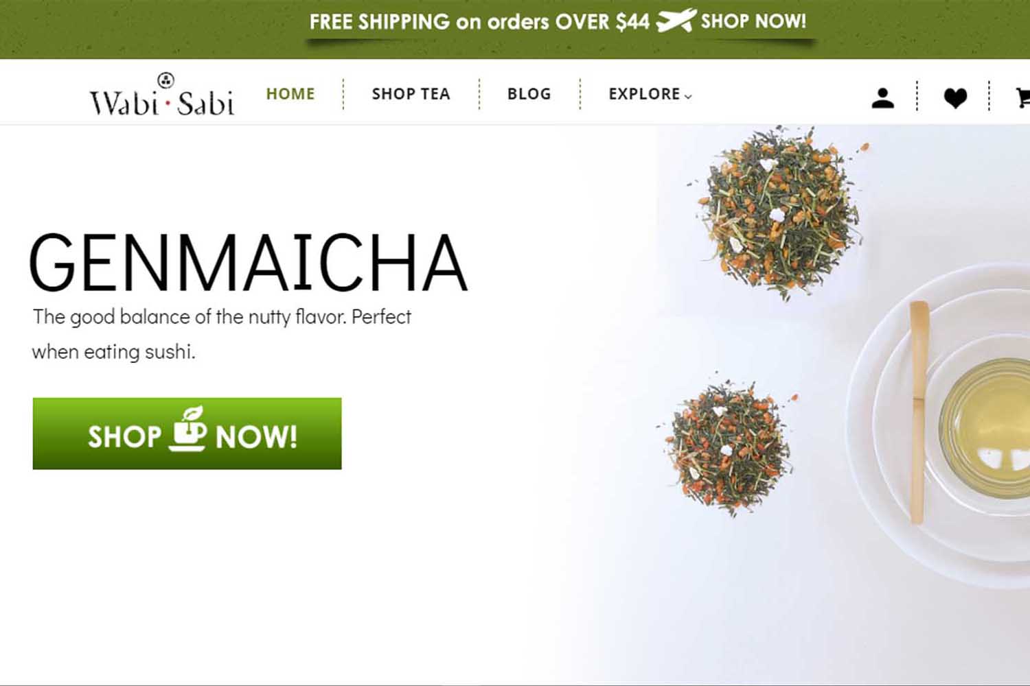Viewport: 1030px width, 686px height.
Task: Click the Wabi Sabi logo
Action: [x=162, y=95]
